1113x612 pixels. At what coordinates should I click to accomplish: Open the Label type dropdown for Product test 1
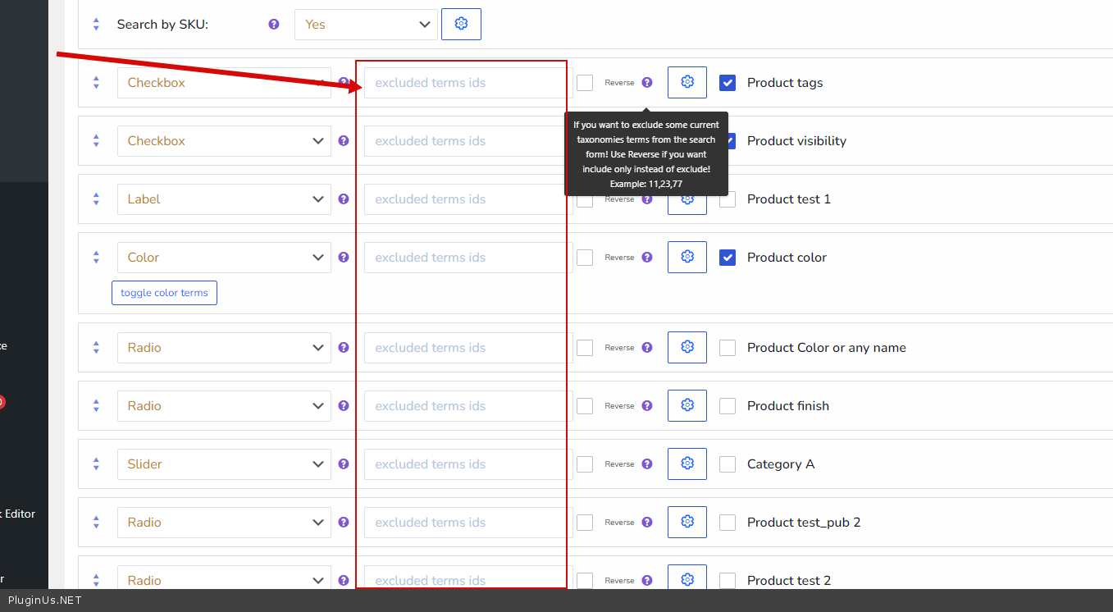(224, 199)
